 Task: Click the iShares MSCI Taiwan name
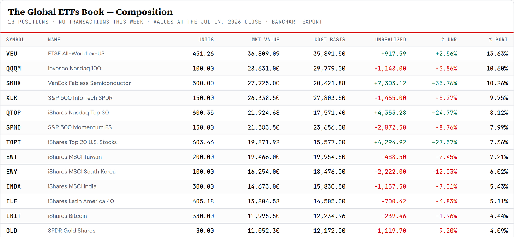click(x=75, y=157)
